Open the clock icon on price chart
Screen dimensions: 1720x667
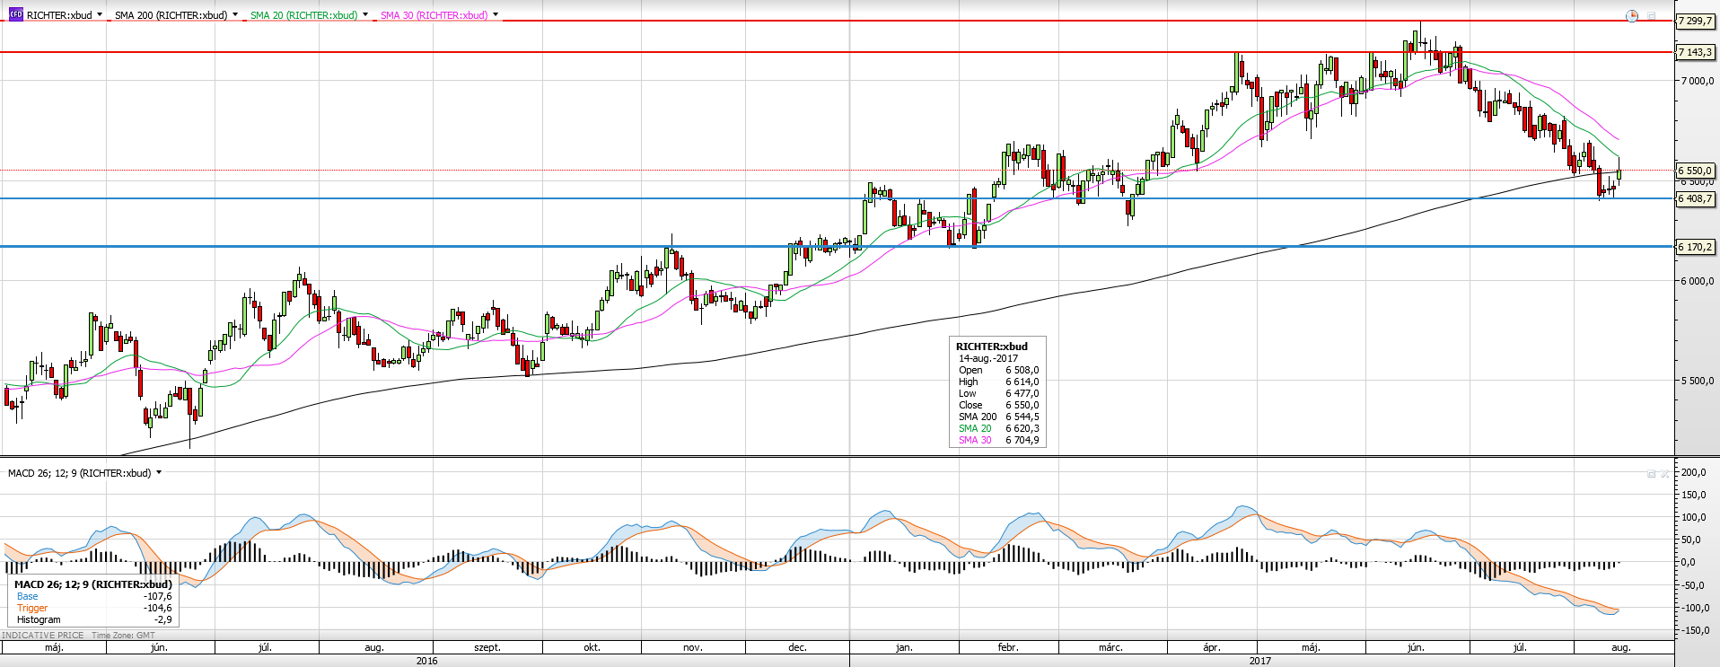click(x=1632, y=16)
